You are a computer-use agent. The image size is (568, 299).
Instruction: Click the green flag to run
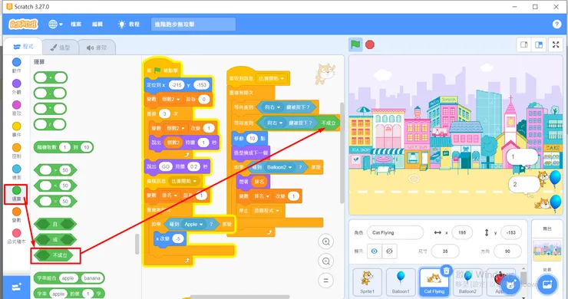click(x=355, y=44)
